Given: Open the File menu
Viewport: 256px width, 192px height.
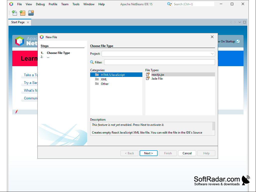Looking at the screenshot, I should pyautogui.click(x=19, y=4).
